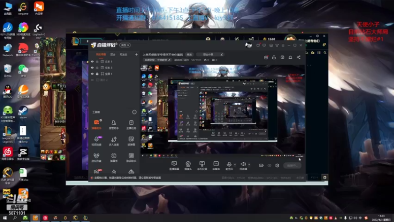Viewport: 394px width, 222px height.
Task: Click the start/stop streaming button at bottom right
Action: click(292, 165)
